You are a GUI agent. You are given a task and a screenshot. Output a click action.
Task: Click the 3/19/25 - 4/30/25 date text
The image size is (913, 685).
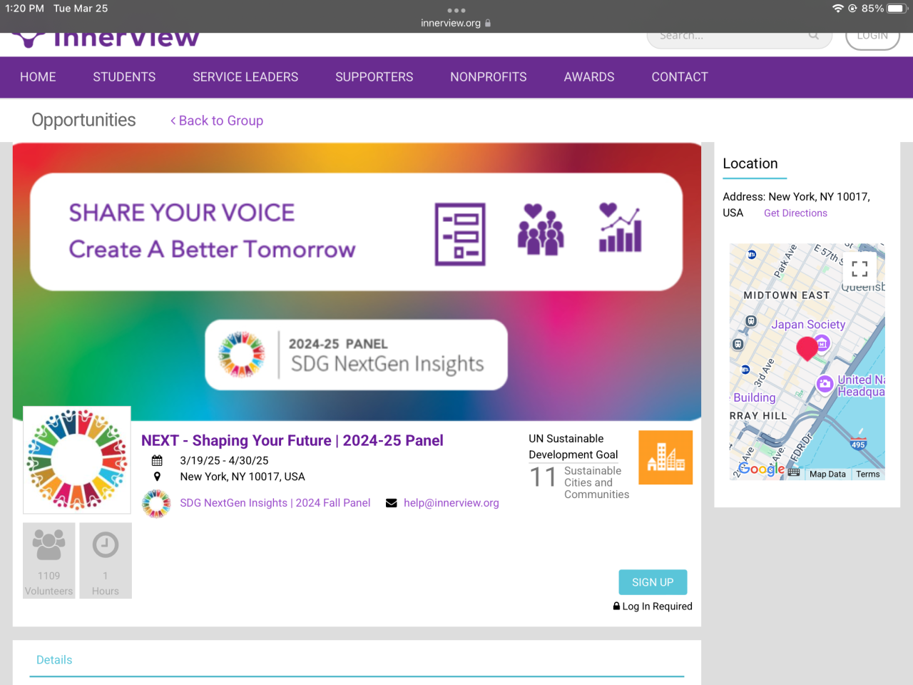[x=224, y=461]
